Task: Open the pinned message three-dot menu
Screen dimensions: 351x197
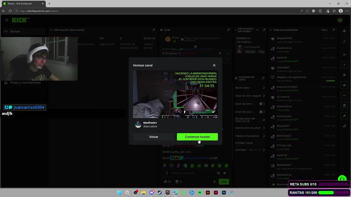Action: pos(227,53)
